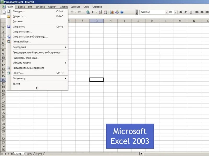Click the Drawing toolbar icon
Image resolution: width=209 pixels, height=156 pixels.
pyautogui.click(x=117, y=12)
